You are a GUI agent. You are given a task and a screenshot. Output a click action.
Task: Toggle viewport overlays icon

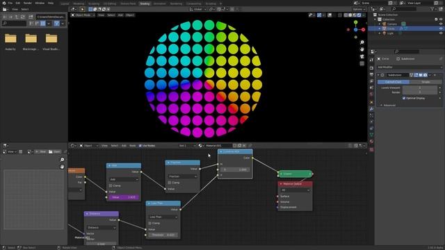pyautogui.click(x=330, y=15)
